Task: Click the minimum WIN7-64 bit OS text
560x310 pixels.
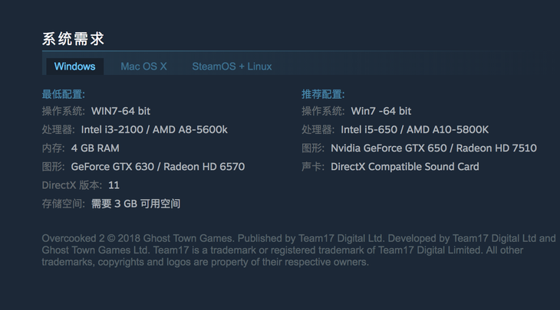Action: click(x=120, y=111)
